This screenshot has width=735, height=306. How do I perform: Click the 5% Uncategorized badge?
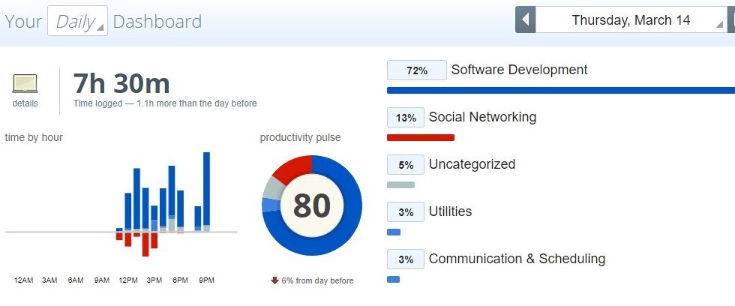(406, 165)
